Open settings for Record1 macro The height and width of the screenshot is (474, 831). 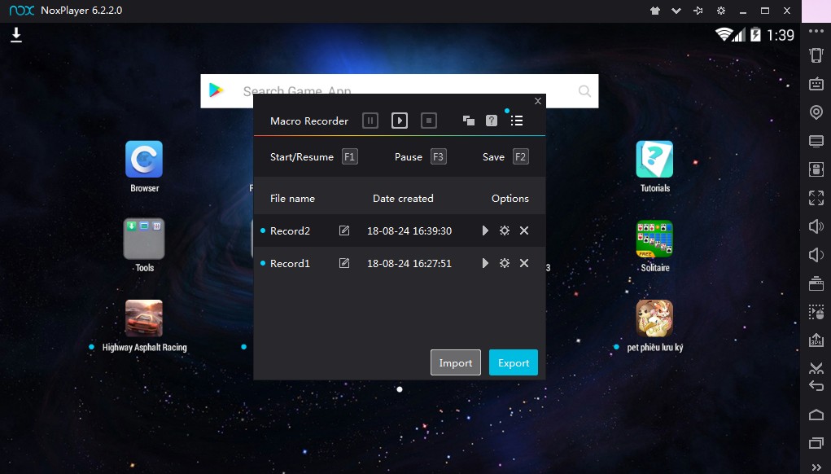(505, 263)
